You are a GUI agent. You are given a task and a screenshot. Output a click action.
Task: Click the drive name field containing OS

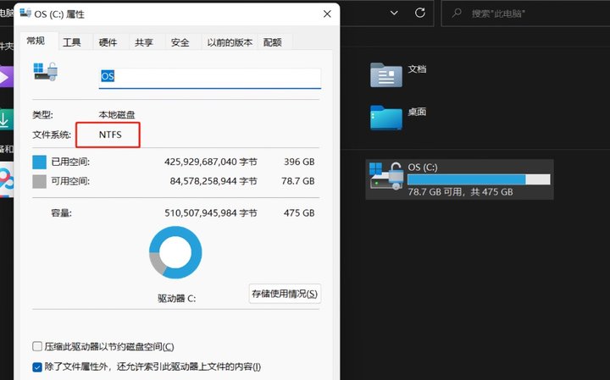coord(210,77)
